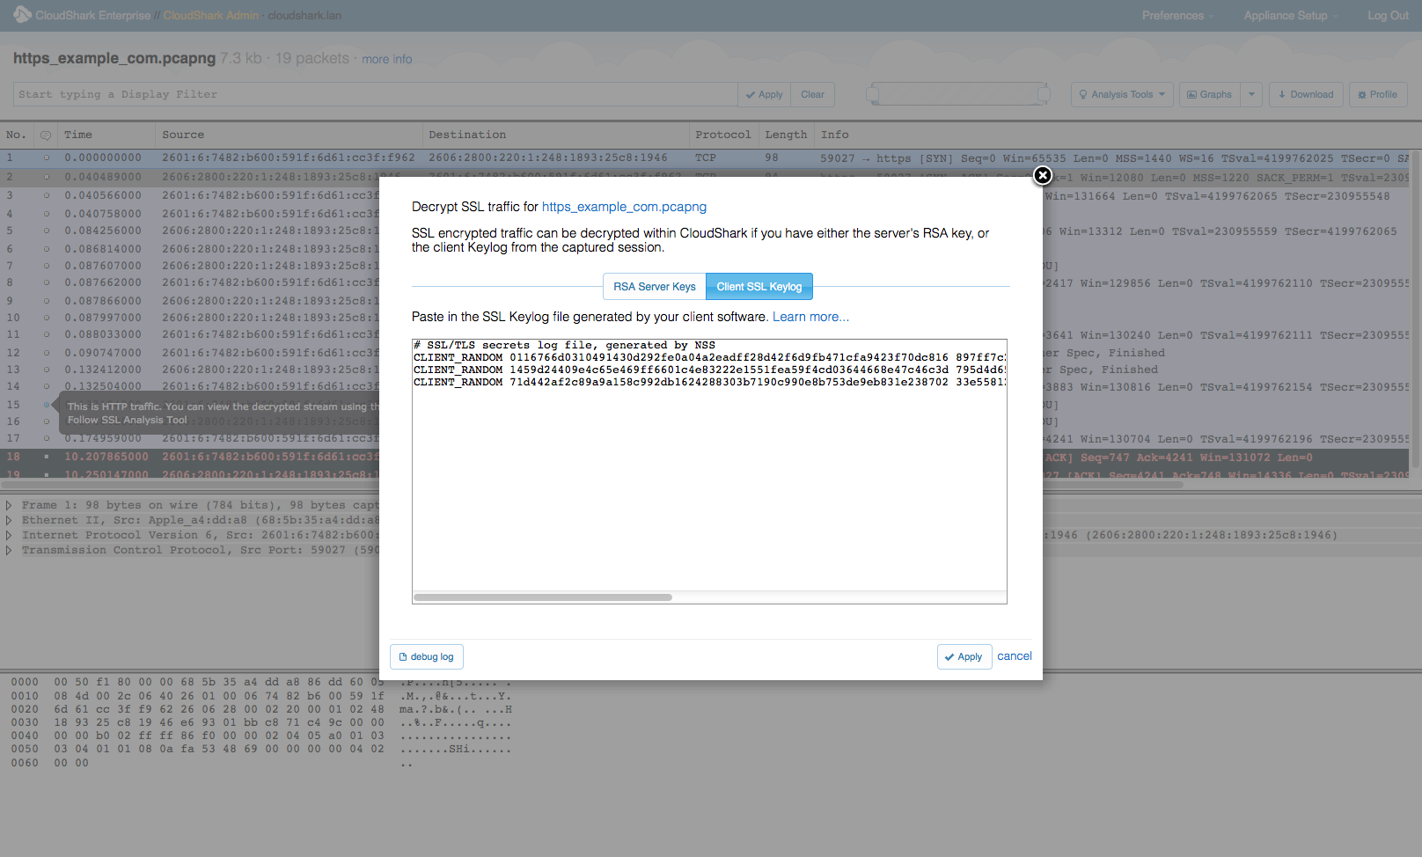Toggle annotation circle on packet 11
The width and height of the screenshot is (1422, 857).
click(x=47, y=335)
